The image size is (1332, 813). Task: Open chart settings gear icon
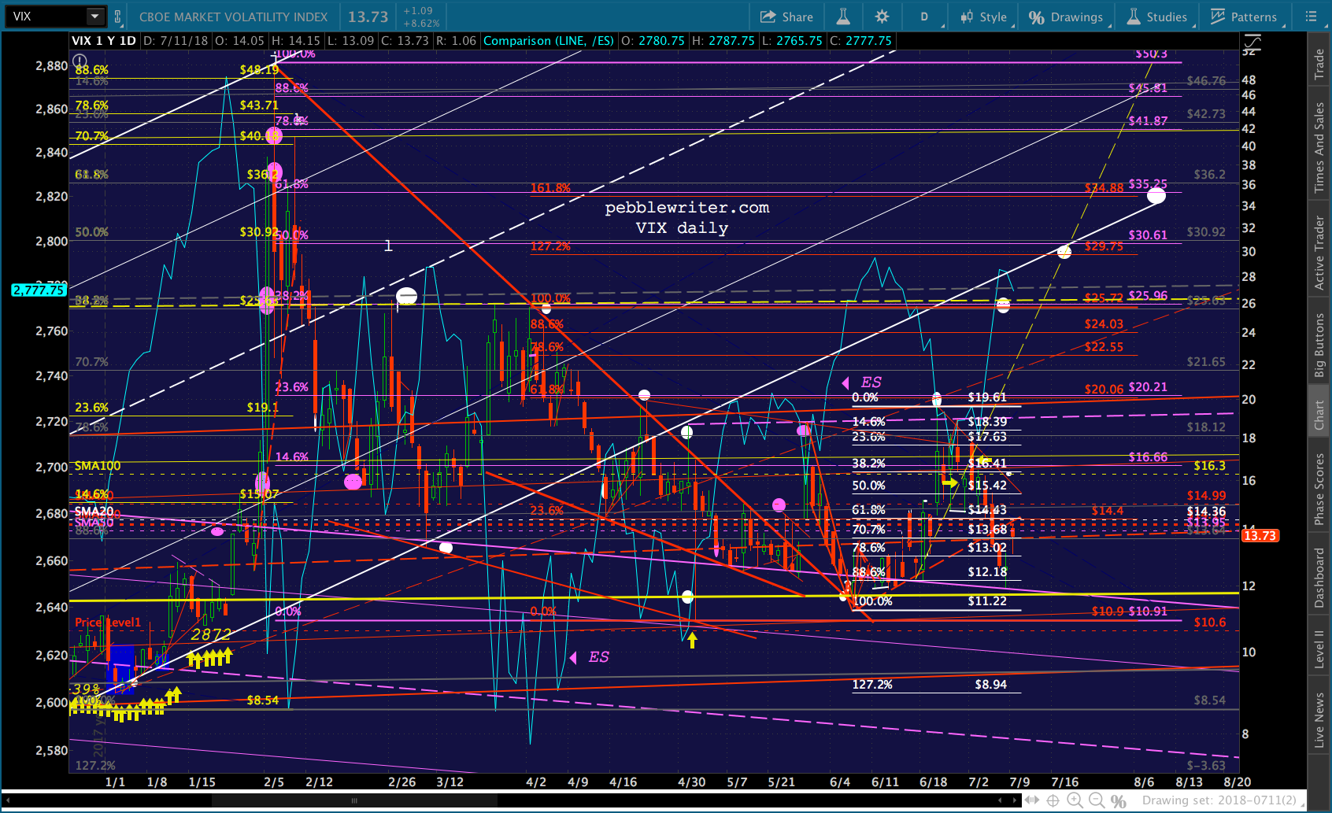click(882, 17)
